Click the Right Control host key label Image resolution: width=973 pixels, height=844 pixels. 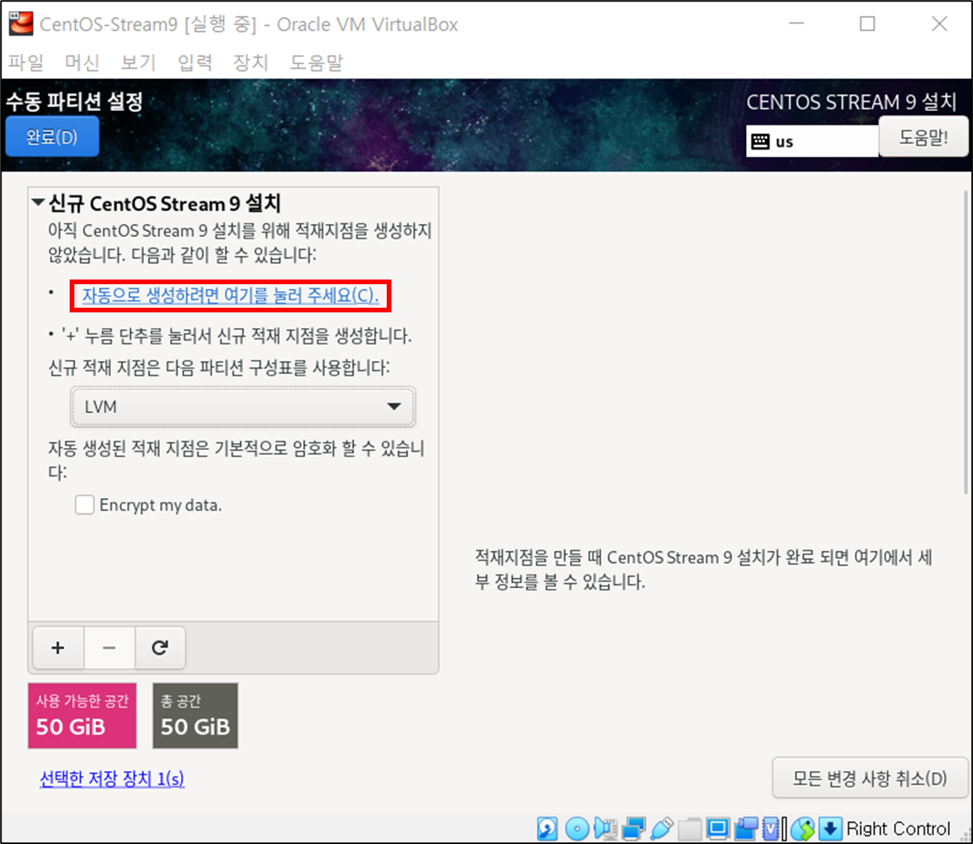coord(899,828)
